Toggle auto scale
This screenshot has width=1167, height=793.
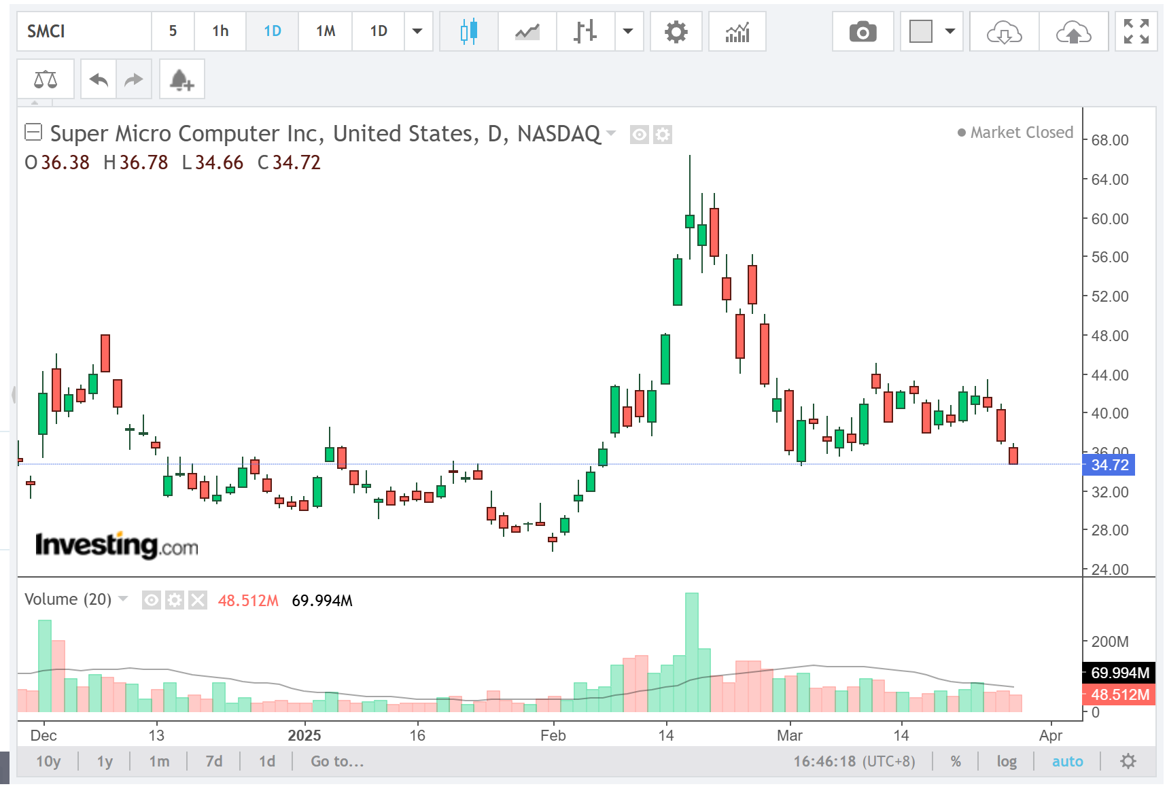tap(1067, 761)
